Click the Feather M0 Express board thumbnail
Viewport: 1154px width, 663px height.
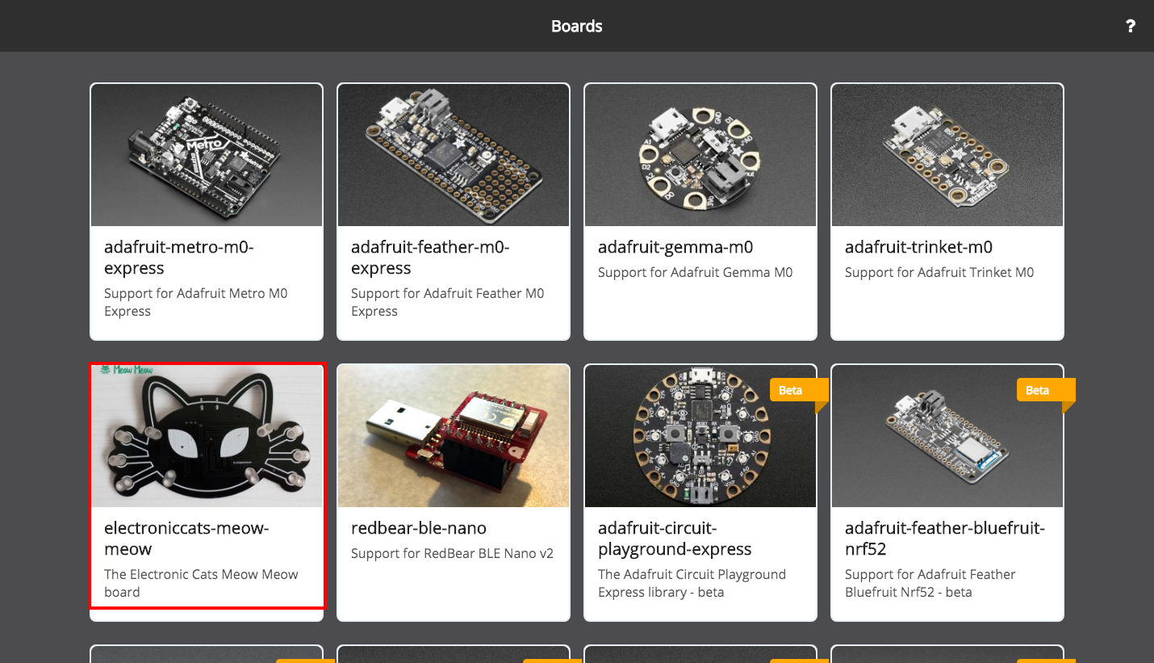pos(453,153)
